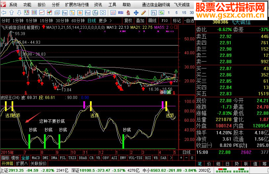Viewport: 269px width, 174px height.
Task: Click the back arrow toolbar icon
Action: pos(4,13)
